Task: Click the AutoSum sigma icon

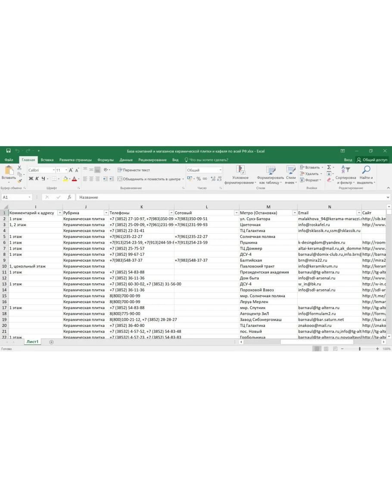Action: (x=330, y=167)
